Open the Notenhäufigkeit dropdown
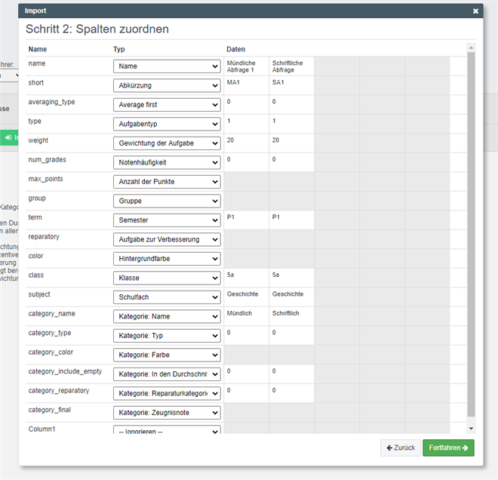 [167, 162]
